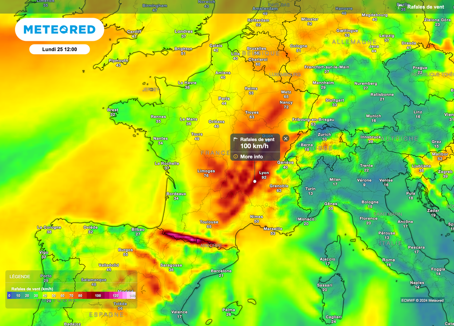The image size is (454, 326).
Task: Select the Rennes 35 city label
Action: (x=158, y=119)
